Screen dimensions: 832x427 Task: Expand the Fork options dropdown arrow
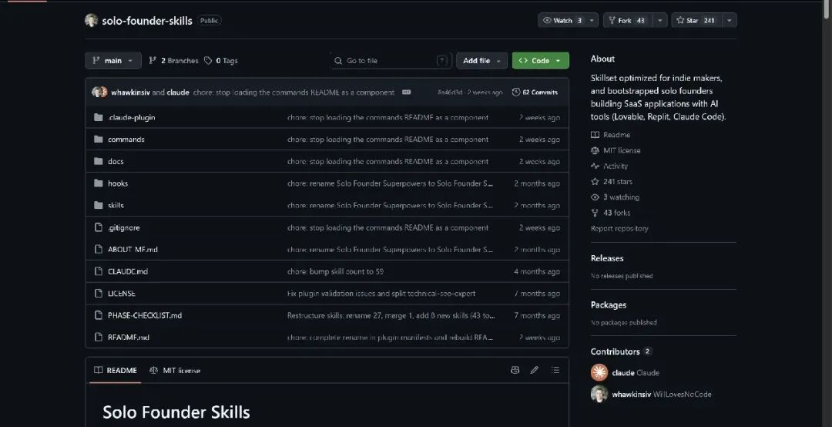pyautogui.click(x=659, y=20)
